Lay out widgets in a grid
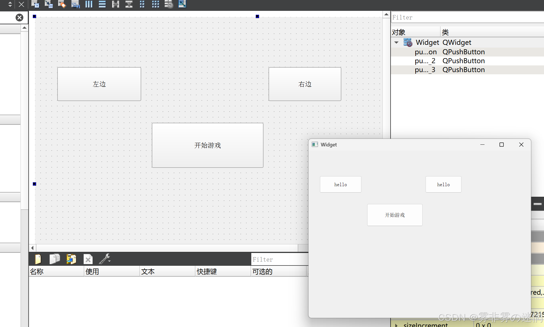The image size is (544, 327). click(x=155, y=4)
